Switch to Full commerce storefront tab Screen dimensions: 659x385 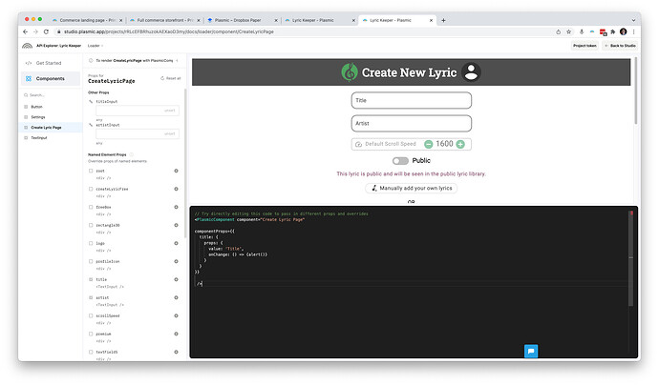[x=164, y=20]
